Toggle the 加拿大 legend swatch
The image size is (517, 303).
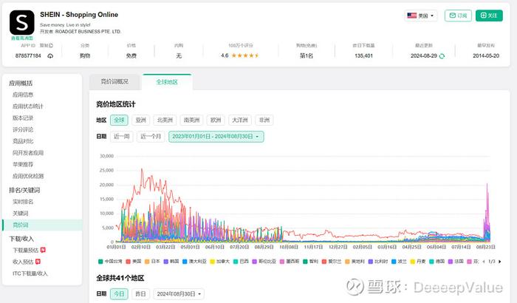pos(213,262)
